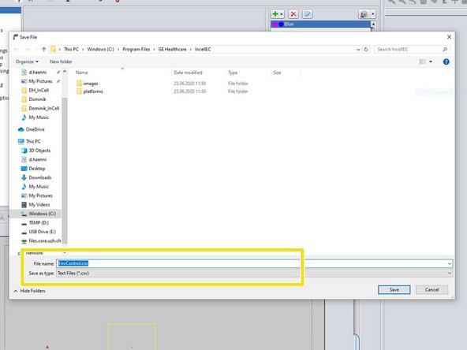Select pinned My Pictures in quick access

point(40,81)
